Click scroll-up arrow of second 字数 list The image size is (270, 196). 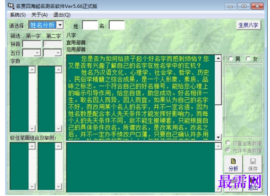(x=58, y=70)
